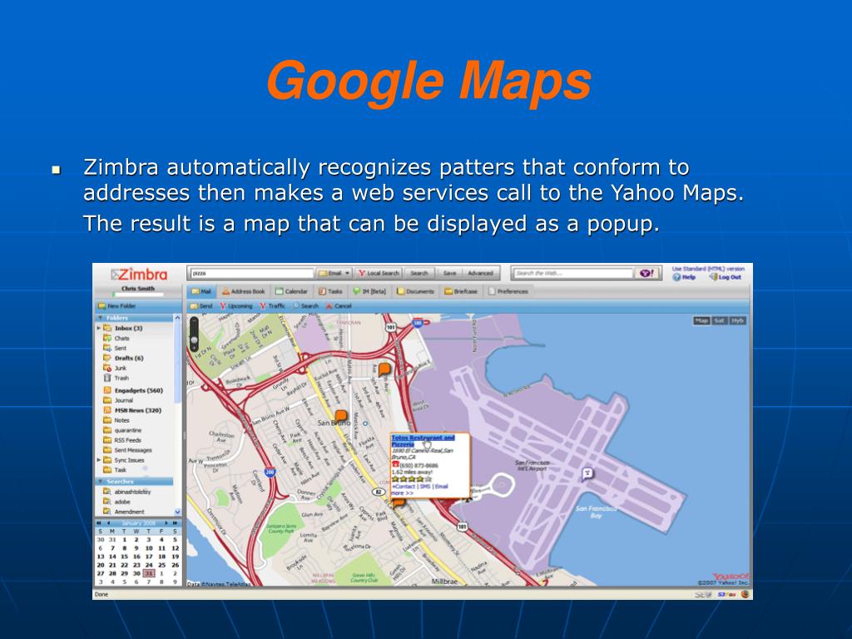
Task: Click the Local Search button
Action: 379,273
